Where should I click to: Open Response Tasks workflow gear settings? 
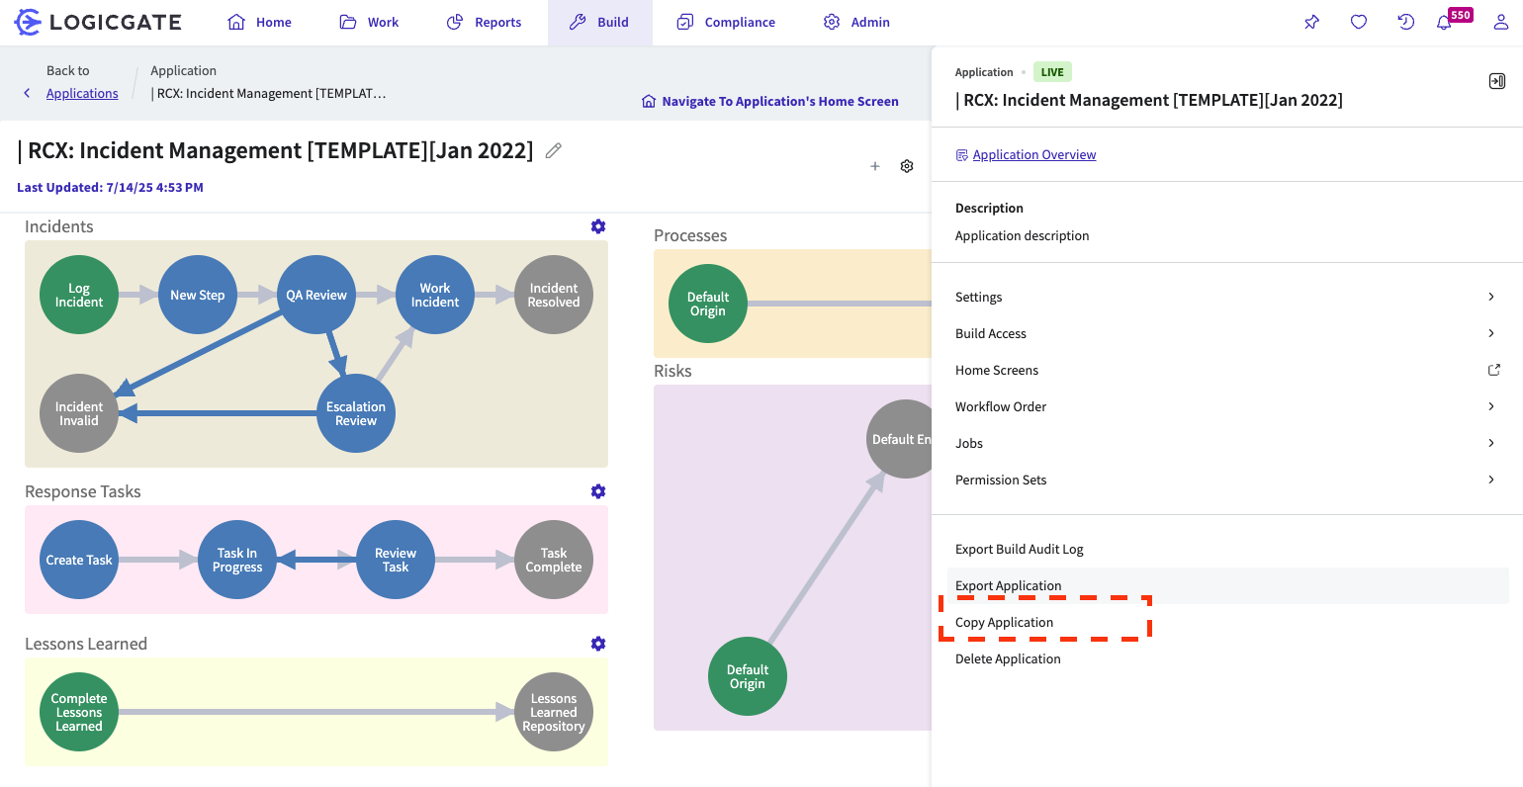pos(598,491)
